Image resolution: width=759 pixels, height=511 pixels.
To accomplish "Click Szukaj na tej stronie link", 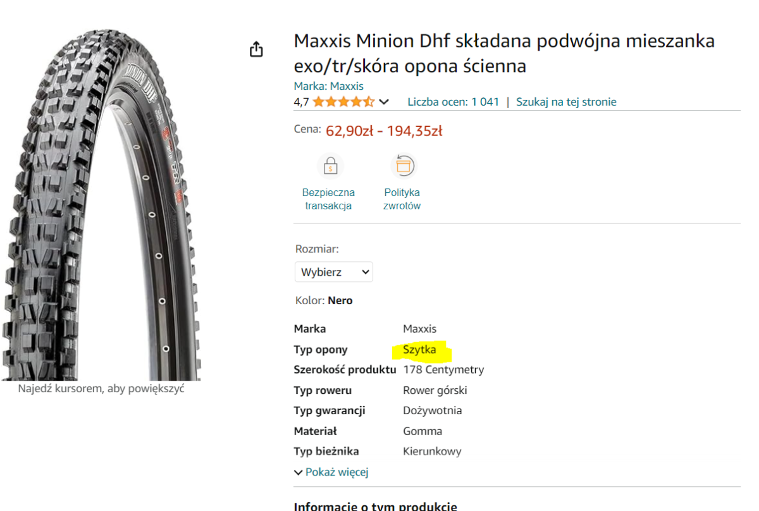I will coord(566,102).
